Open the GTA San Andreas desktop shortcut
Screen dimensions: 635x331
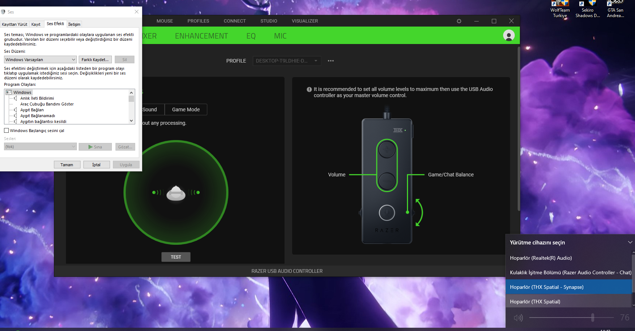[x=615, y=9]
